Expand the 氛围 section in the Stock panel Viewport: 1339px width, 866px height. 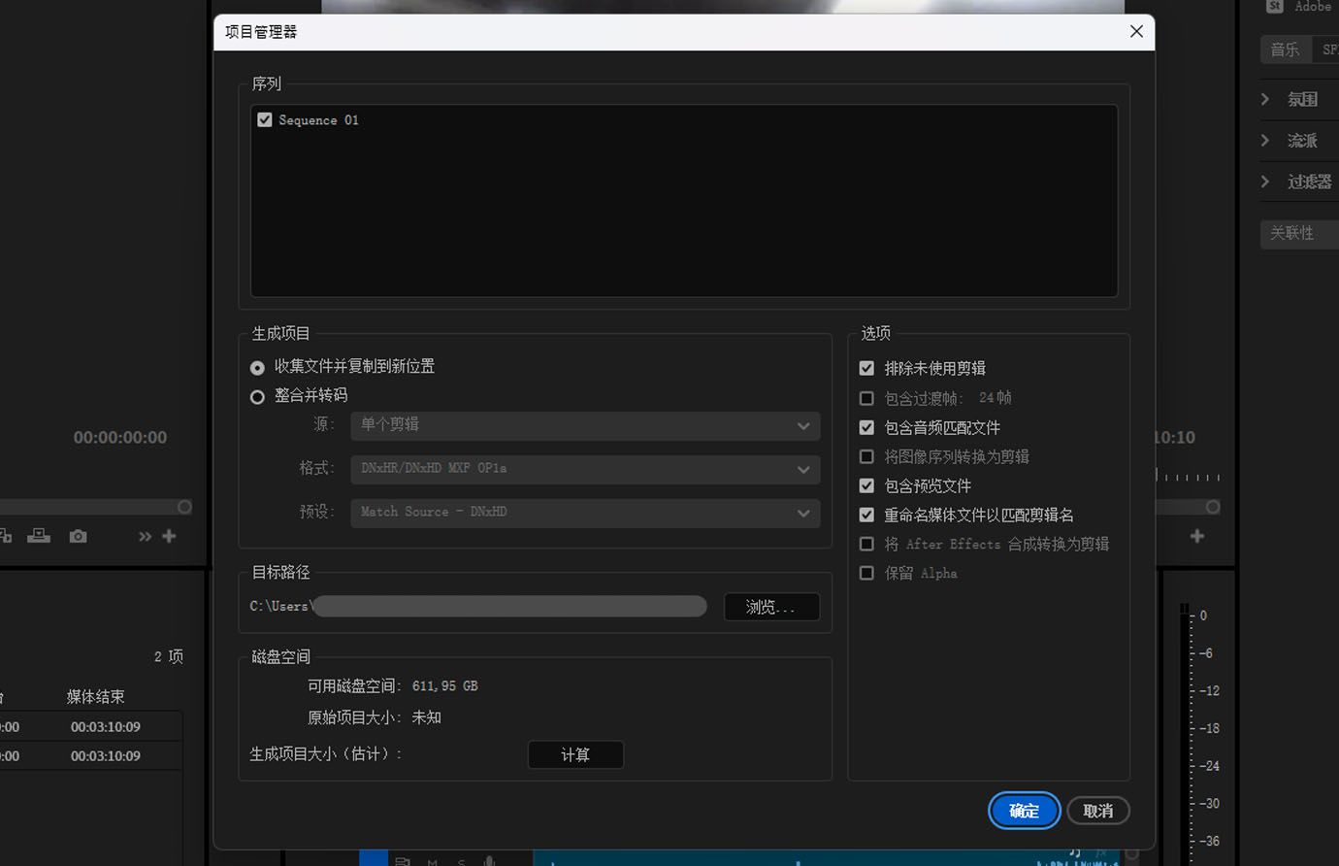click(x=1302, y=99)
